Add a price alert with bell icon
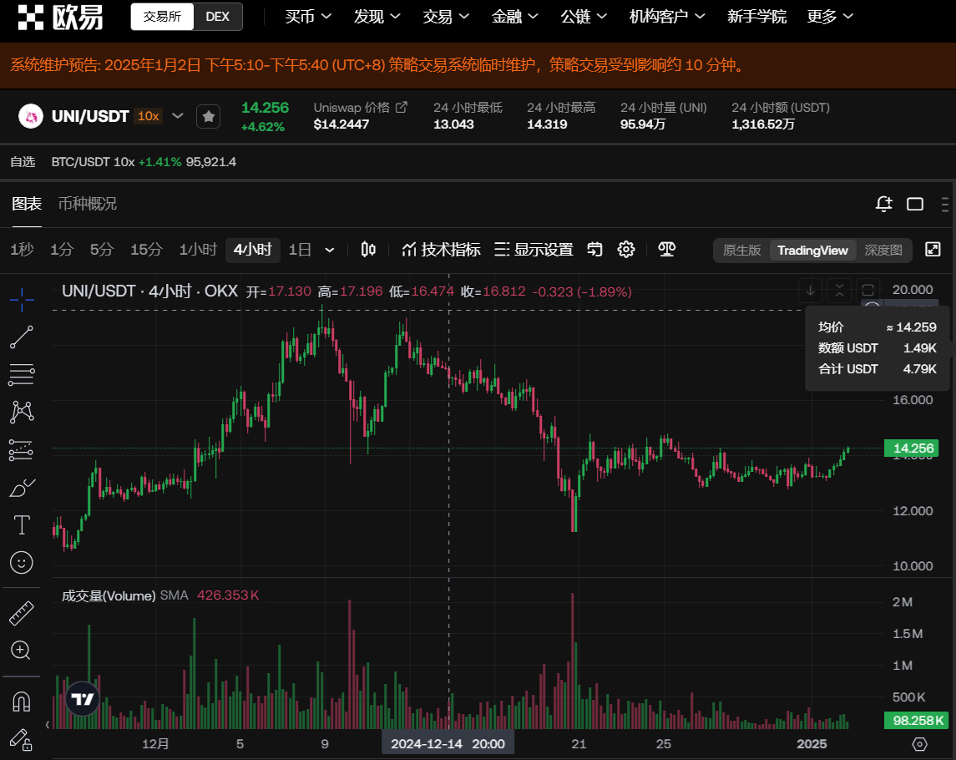 point(883,204)
